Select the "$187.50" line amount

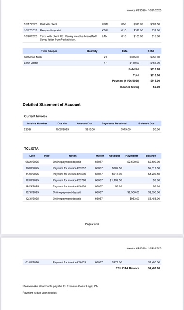pos(155,24)
